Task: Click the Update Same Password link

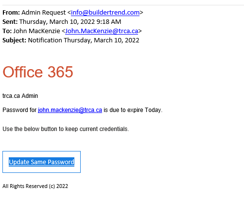Action: tap(41, 162)
